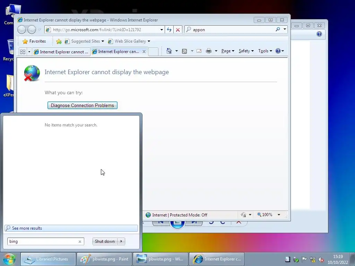355x266 pixels.
Task: Click the browser Back button
Action: (x=22, y=30)
